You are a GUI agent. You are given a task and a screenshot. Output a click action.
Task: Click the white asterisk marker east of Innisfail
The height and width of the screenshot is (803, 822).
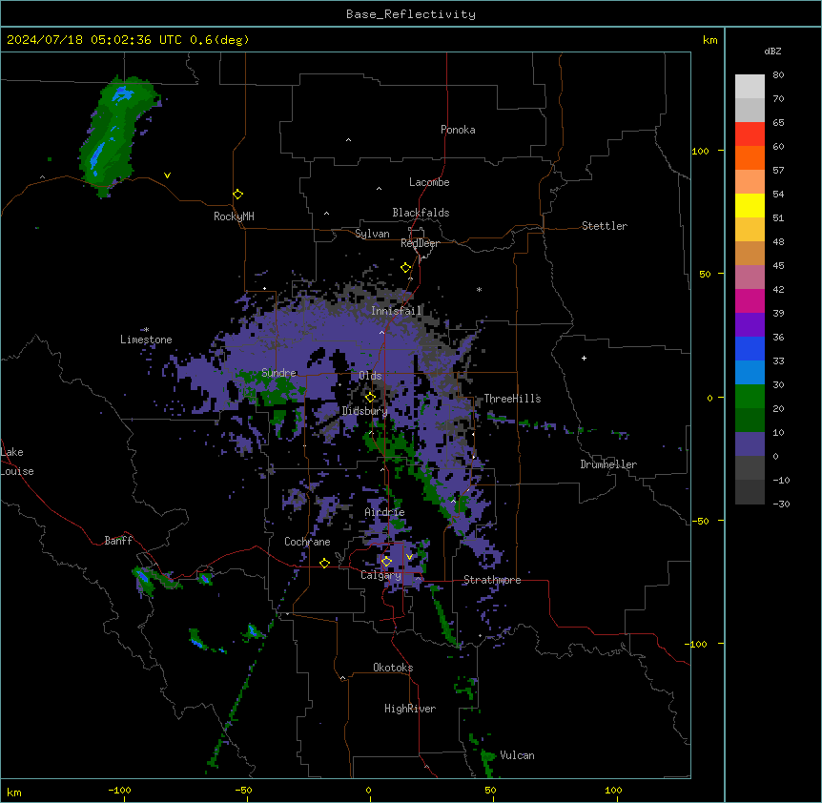tap(479, 289)
